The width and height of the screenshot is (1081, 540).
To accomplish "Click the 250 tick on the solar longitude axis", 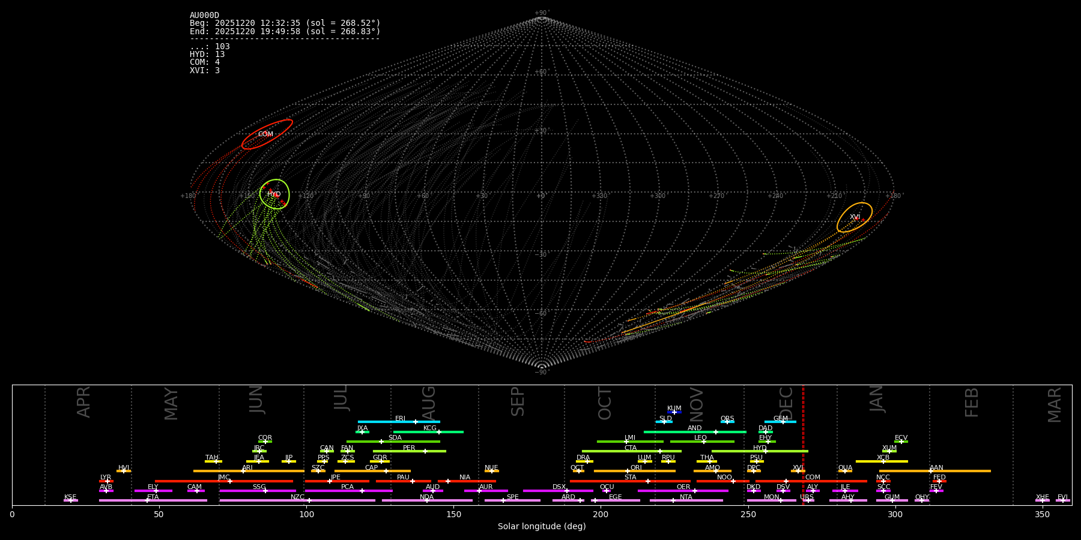I will coord(748,514).
